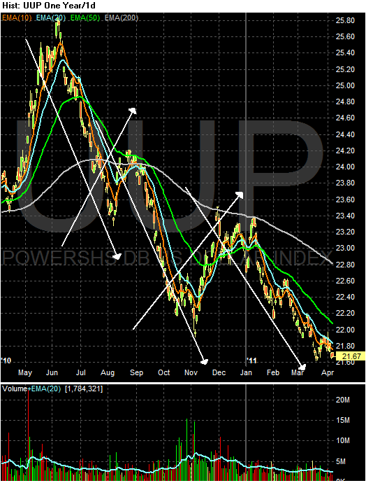Screen dimensions: 366x483
Task: Click the Apr label on date axis
Action: tap(328, 372)
